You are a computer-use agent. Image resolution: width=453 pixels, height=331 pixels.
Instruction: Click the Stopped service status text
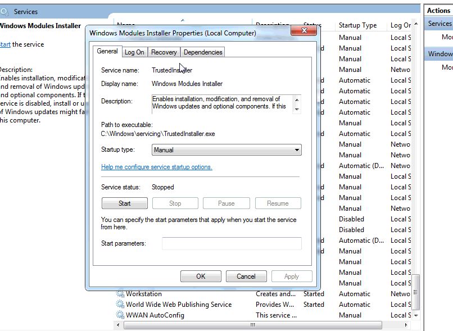162,187
